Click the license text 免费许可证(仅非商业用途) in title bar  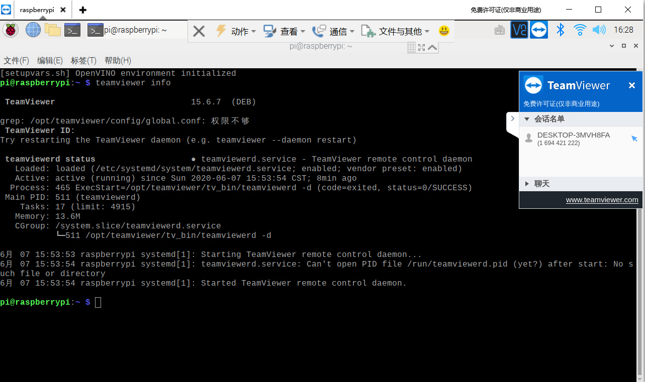tap(506, 10)
